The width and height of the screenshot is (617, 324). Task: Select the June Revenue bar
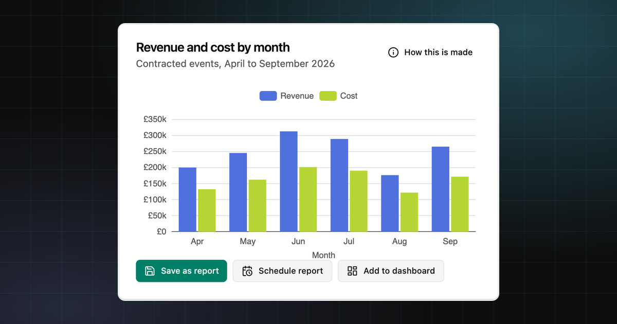click(288, 182)
